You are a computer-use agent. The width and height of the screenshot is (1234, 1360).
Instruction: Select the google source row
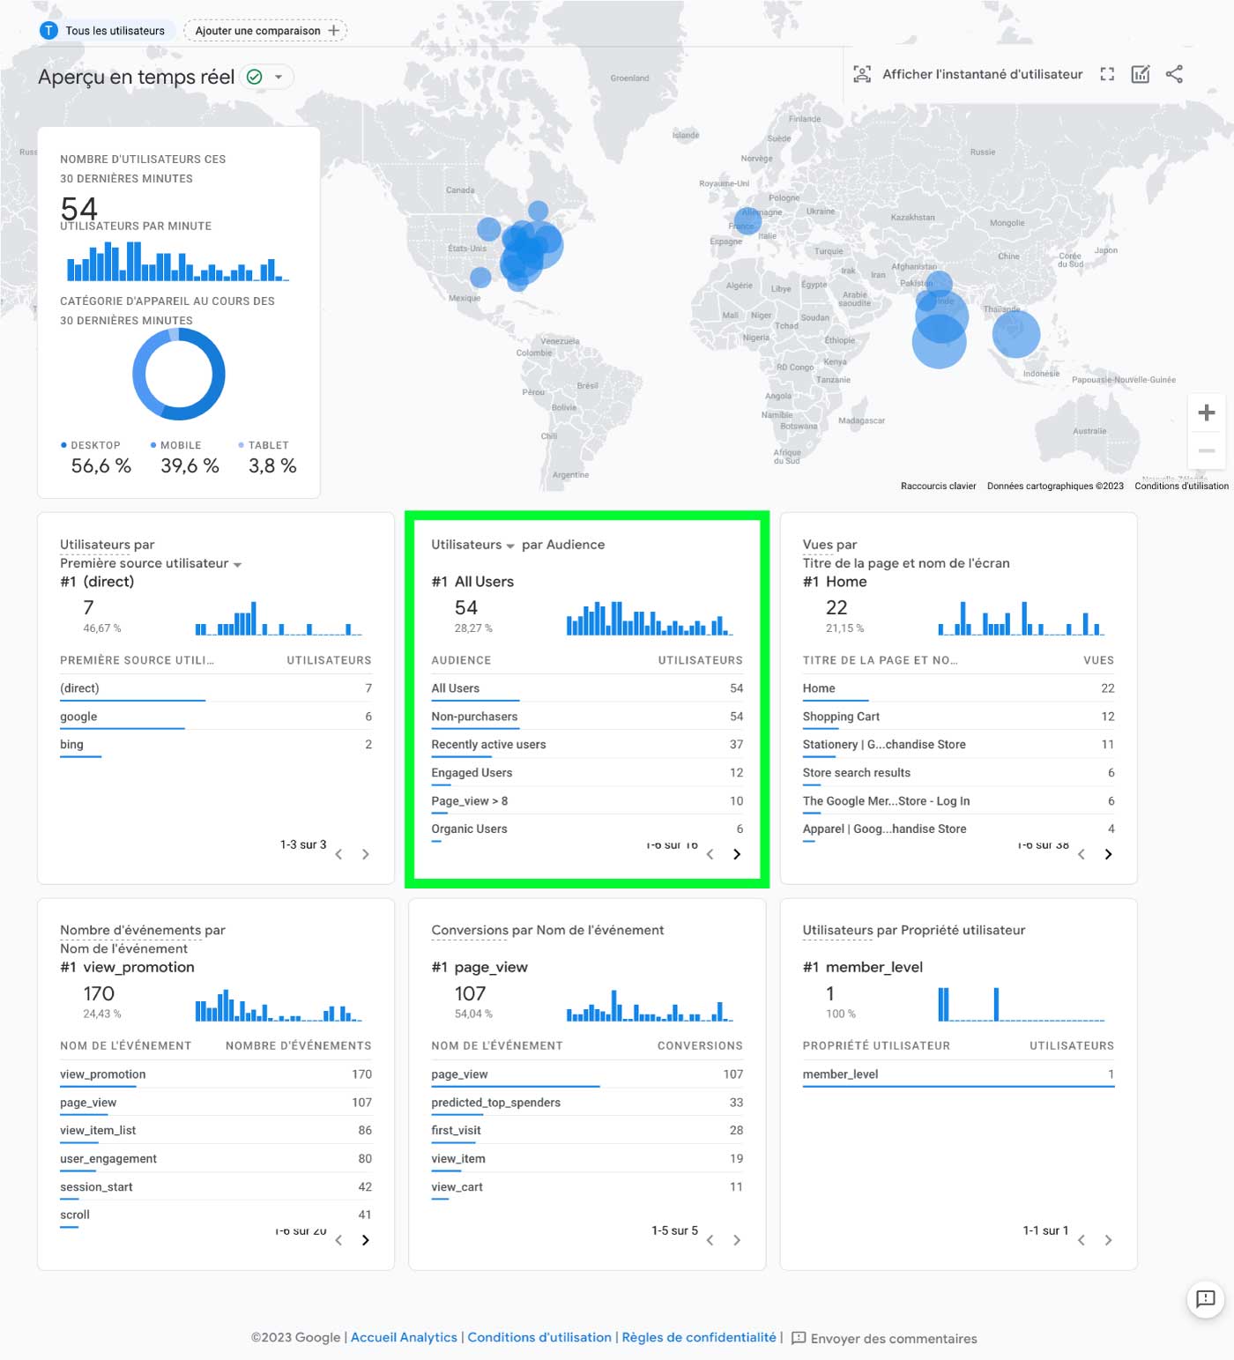coord(216,717)
